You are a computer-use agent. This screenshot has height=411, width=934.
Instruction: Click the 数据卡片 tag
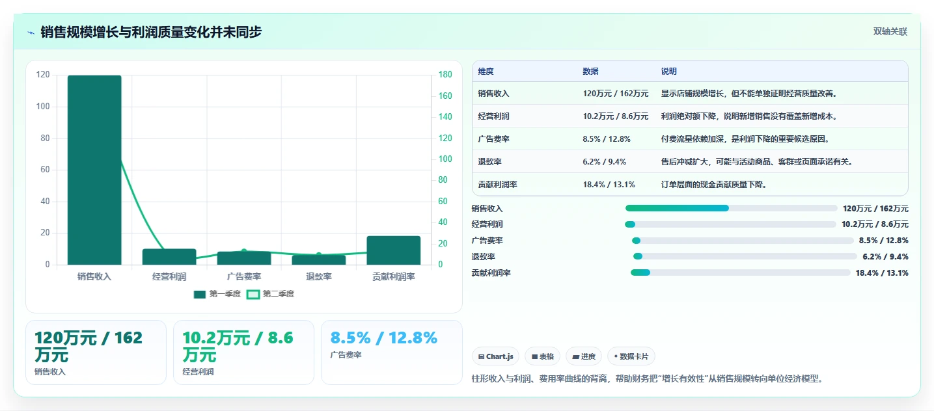(x=631, y=356)
